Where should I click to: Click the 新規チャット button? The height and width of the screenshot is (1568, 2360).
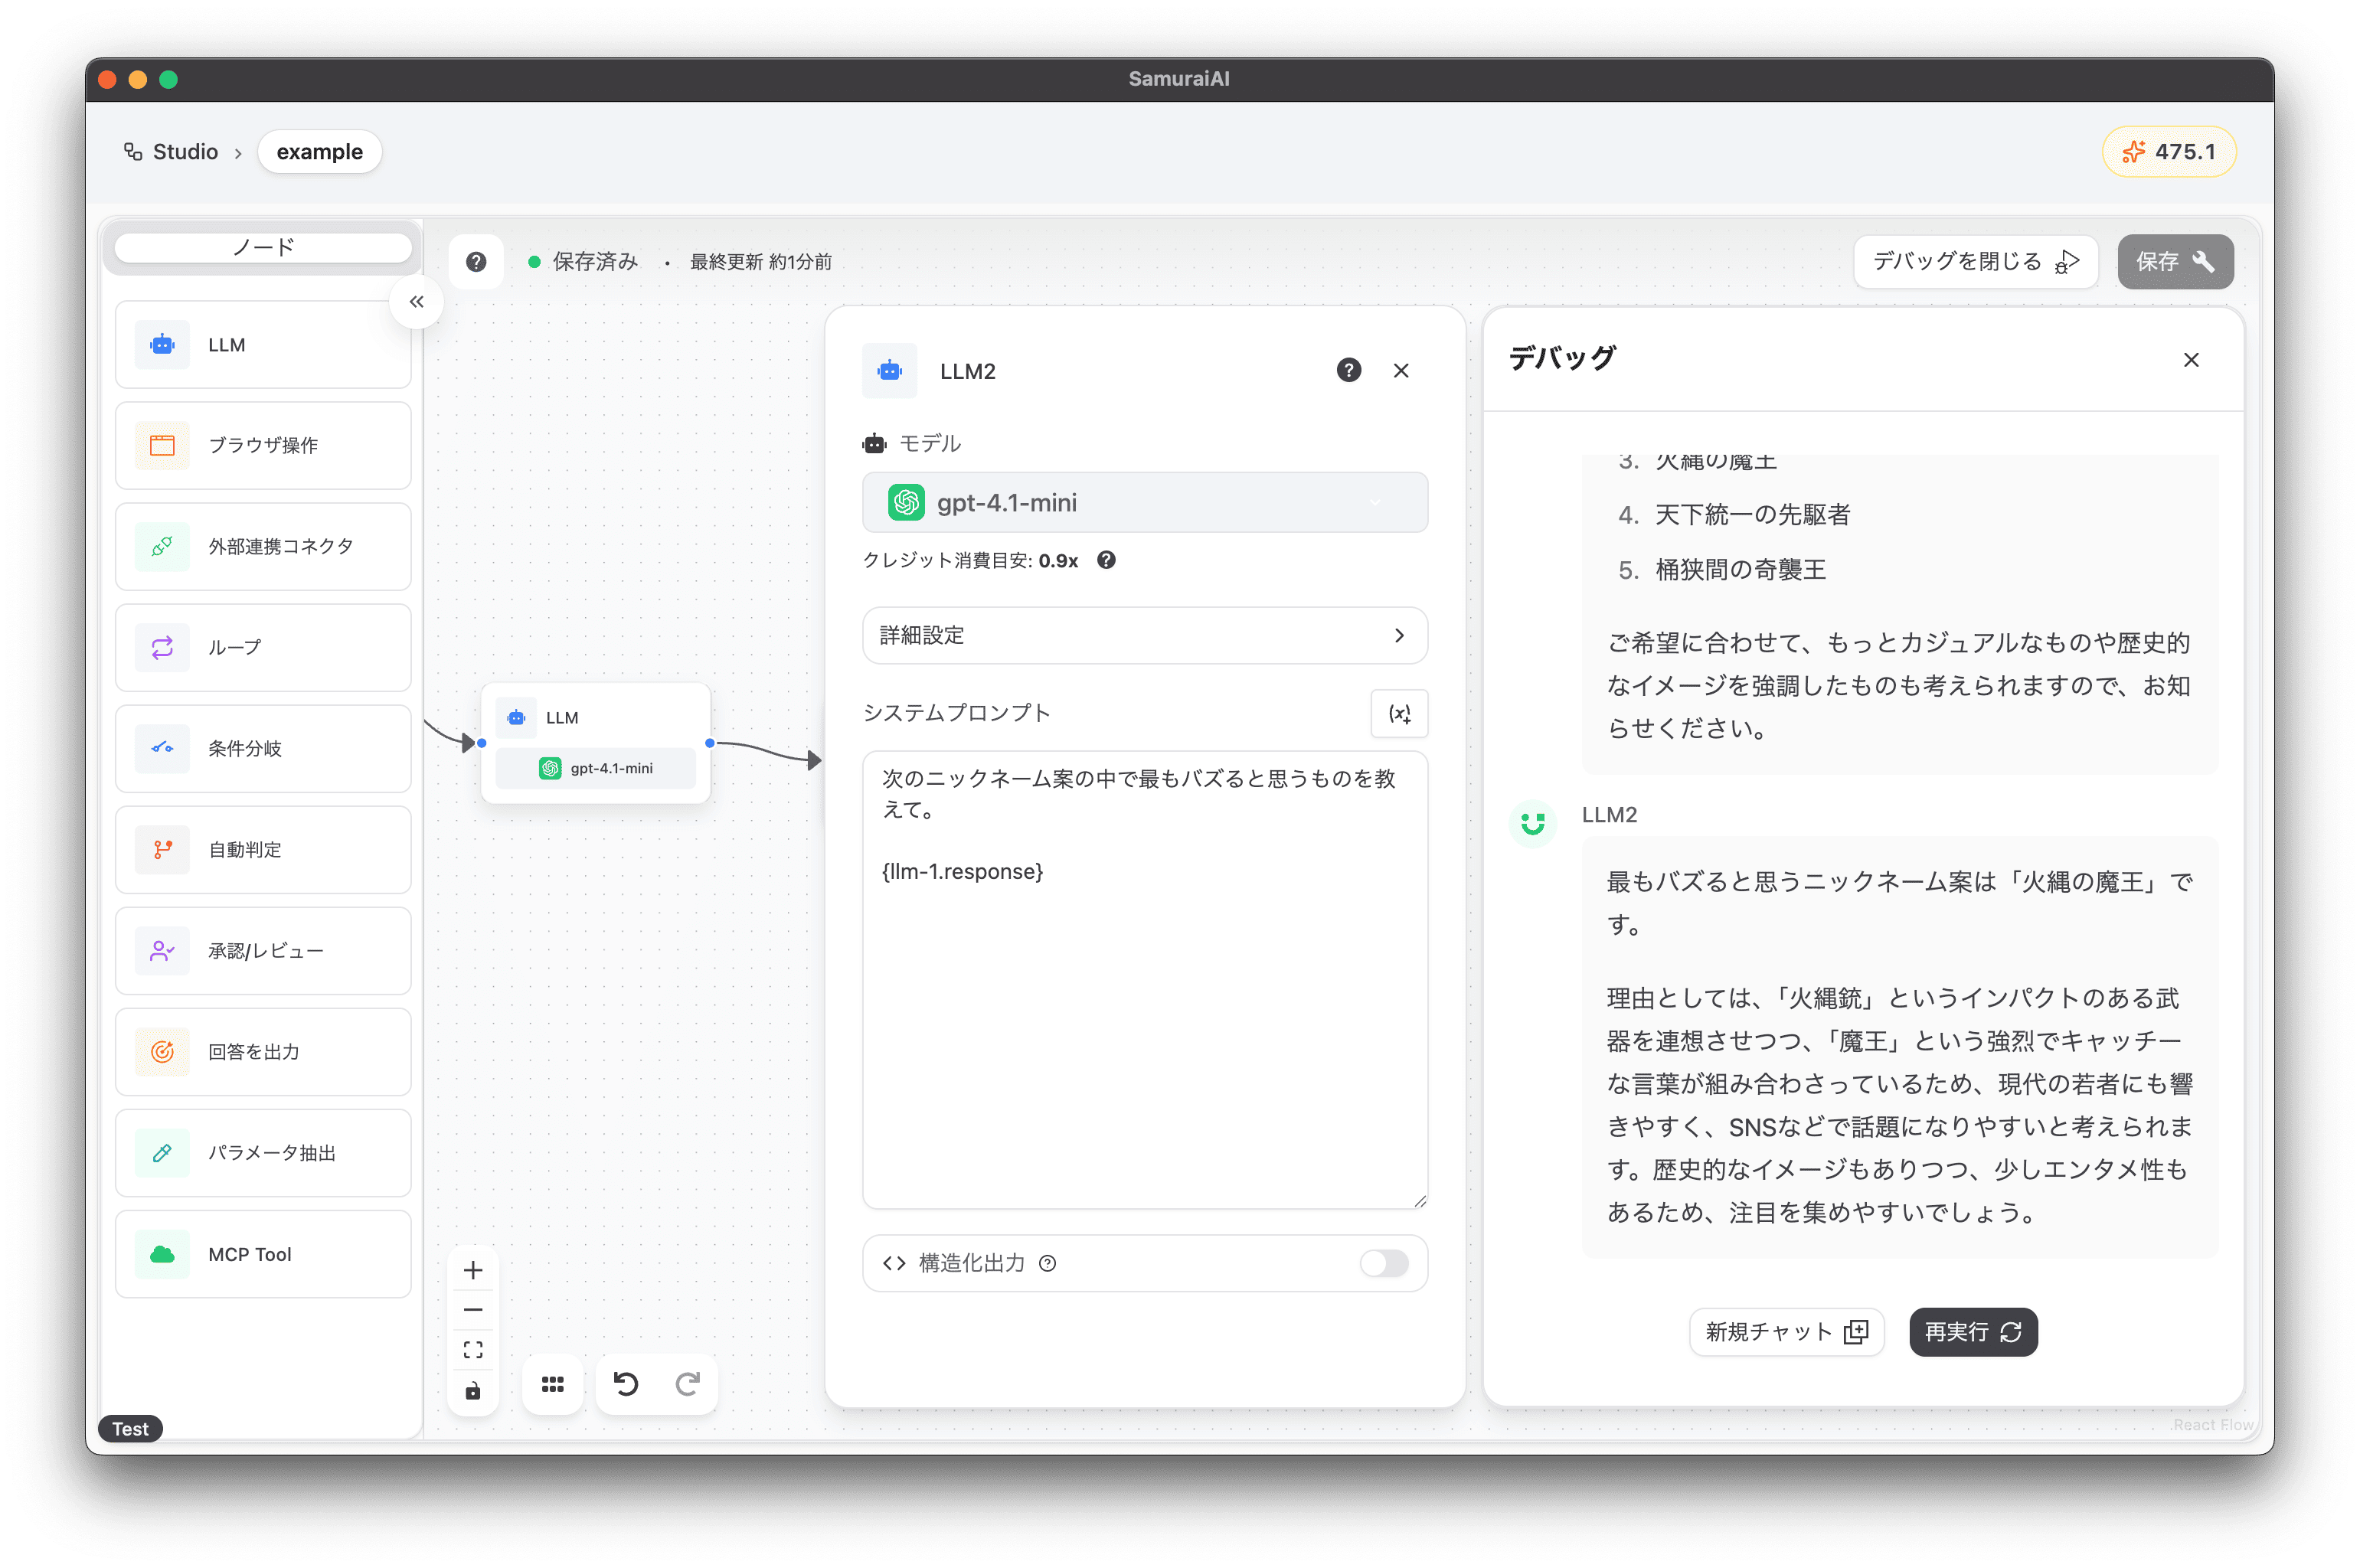(1786, 1332)
